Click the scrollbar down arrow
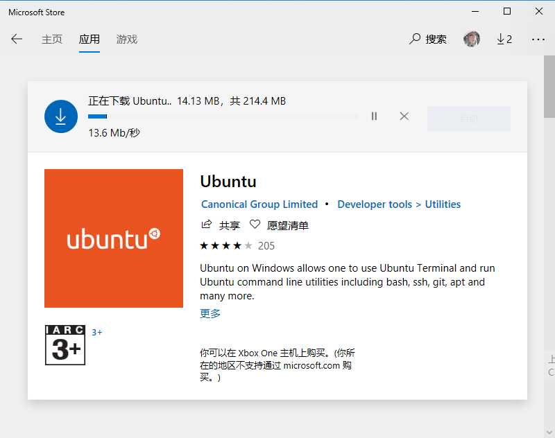The height and width of the screenshot is (438, 555). point(549,432)
